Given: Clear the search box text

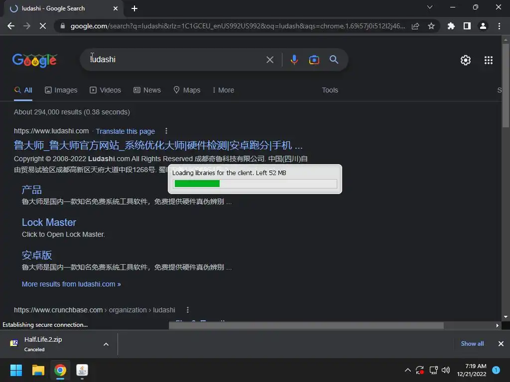Looking at the screenshot, I should point(269,60).
